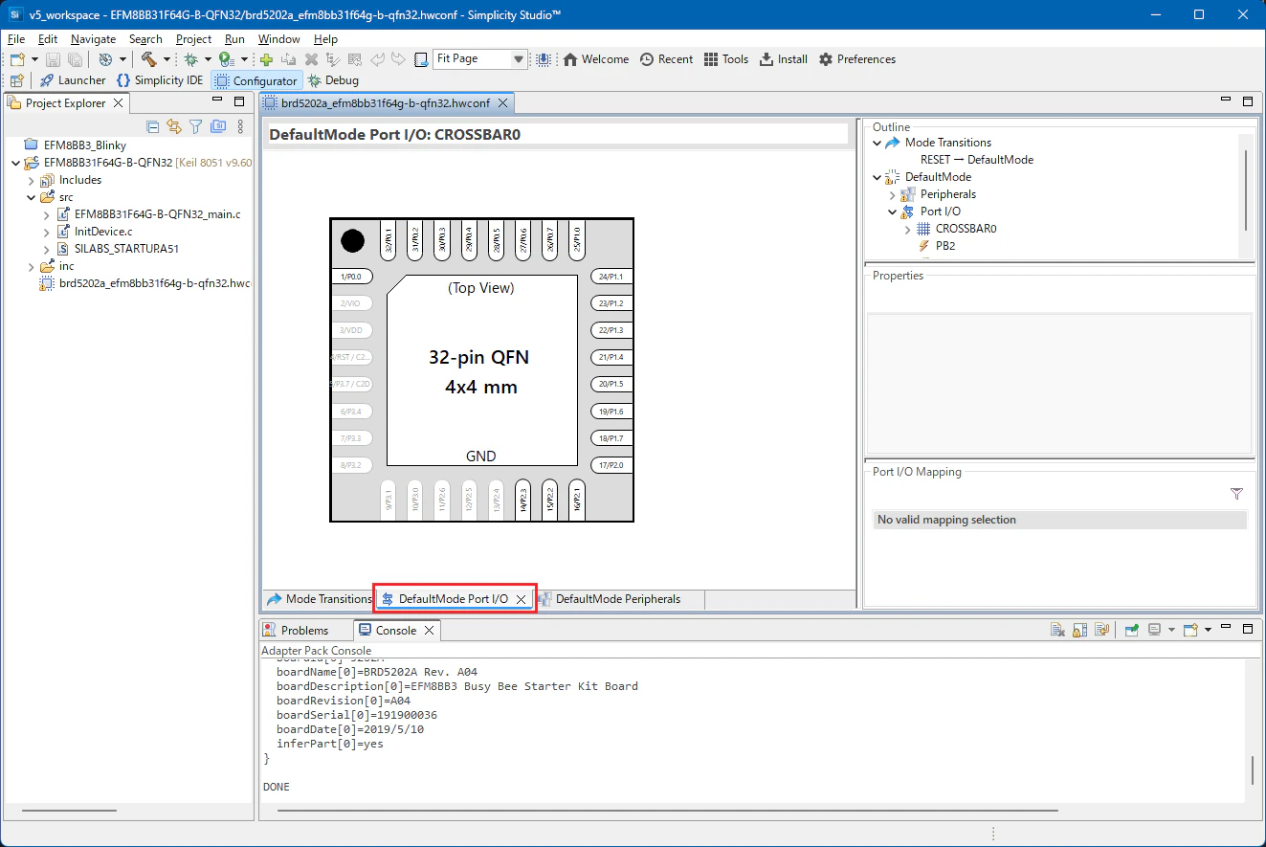Toggle Word Wrap in Console

(1101, 630)
